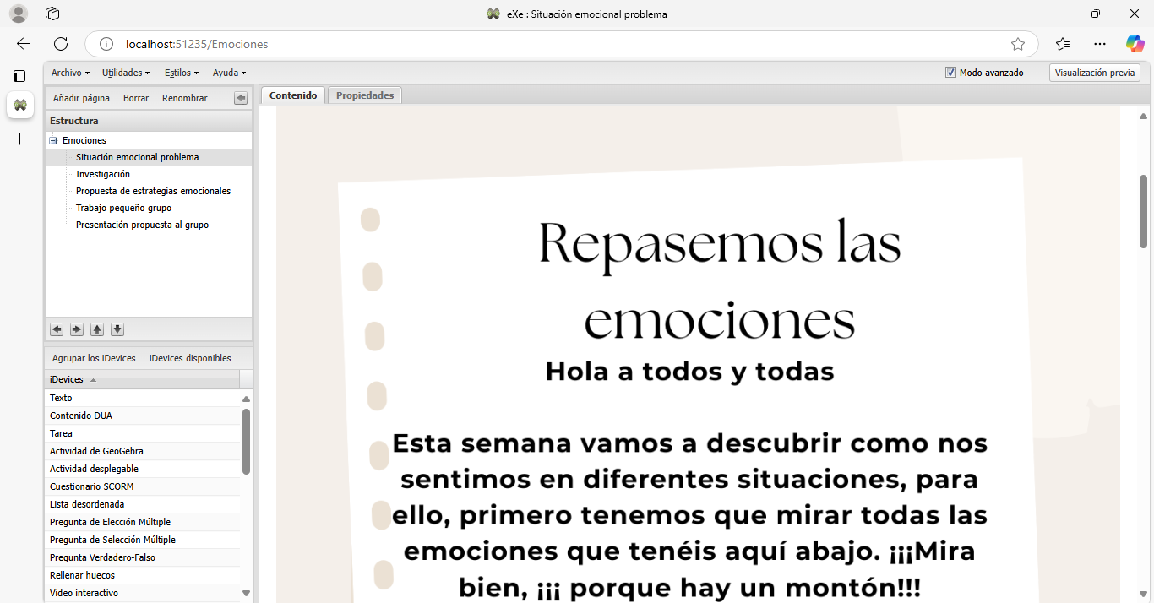Expand the Estilos dropdown menu
The width and height of the screenshot is (1154, 603).
(x=182, y=73)
